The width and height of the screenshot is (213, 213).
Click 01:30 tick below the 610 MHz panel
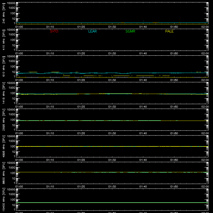tap(112, 80)
